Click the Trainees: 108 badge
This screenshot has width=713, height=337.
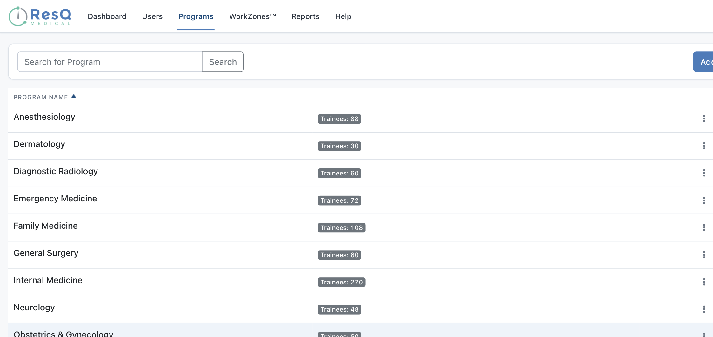342,228
